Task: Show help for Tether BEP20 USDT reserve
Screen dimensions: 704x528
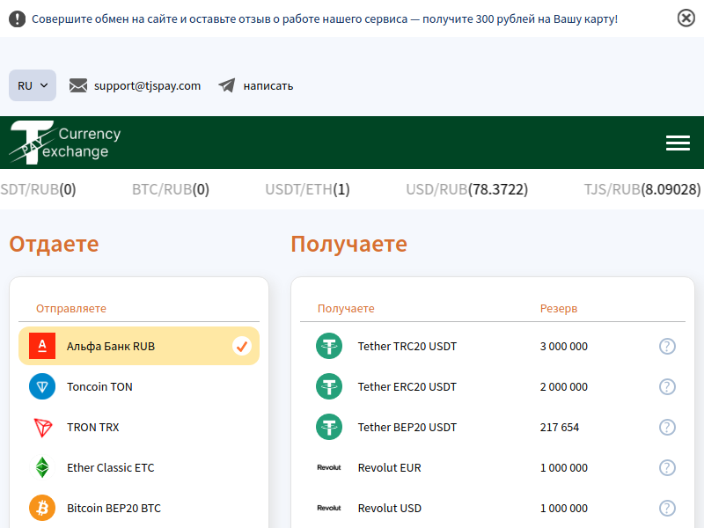Action: [x=667, y=427]
